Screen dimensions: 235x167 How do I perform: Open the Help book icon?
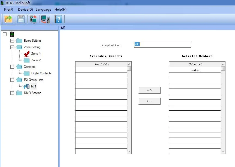tap(58, 19)
